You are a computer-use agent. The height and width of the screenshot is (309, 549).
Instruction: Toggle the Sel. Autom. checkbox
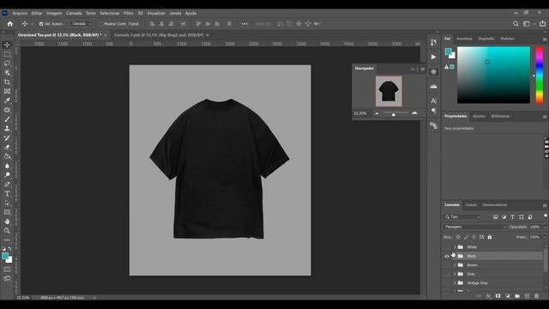pos(41,24)
